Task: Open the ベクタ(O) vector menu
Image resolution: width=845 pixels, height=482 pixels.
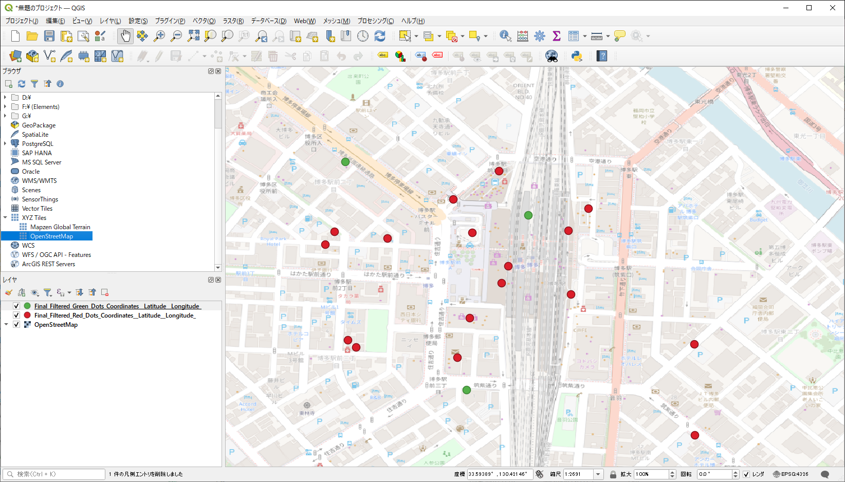Action: pos(204,21)
